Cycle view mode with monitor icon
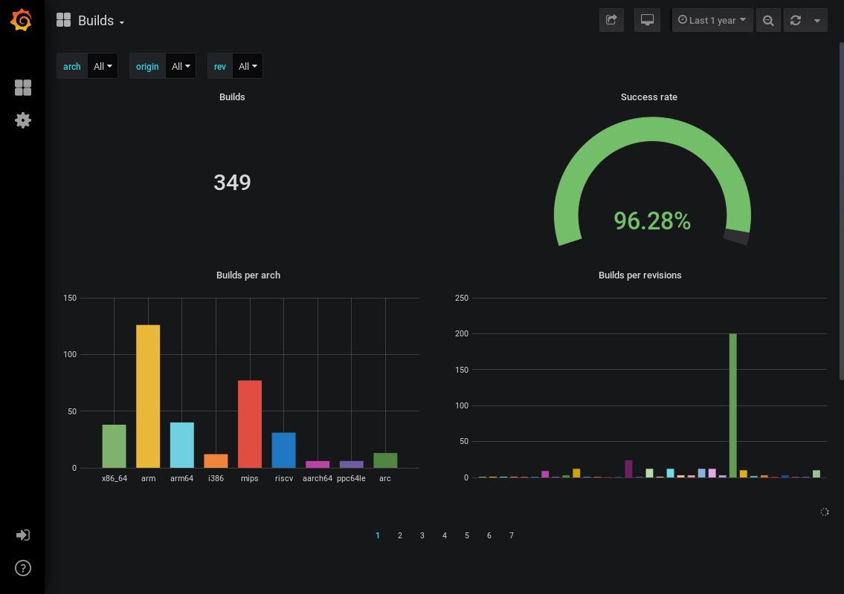 [x=647, y=21]
